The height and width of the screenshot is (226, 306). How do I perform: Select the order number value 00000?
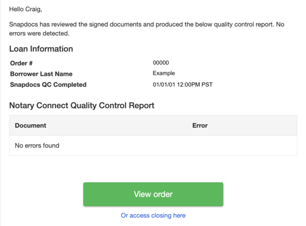(x=161, y=63)
